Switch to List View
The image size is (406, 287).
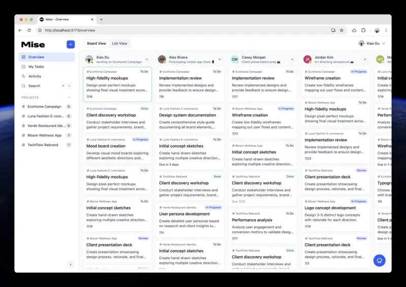[x=120, y=44]
